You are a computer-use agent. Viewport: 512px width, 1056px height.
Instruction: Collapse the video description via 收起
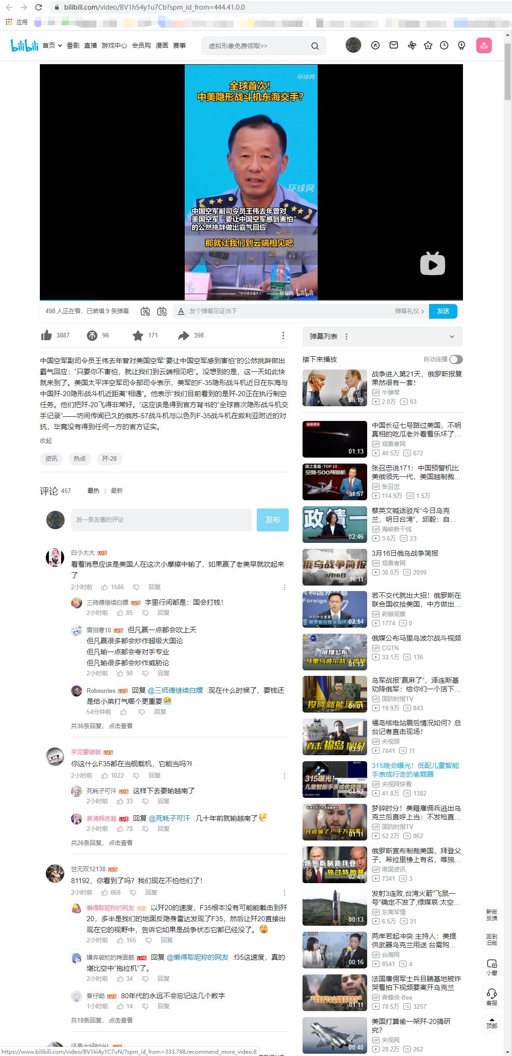46,441
